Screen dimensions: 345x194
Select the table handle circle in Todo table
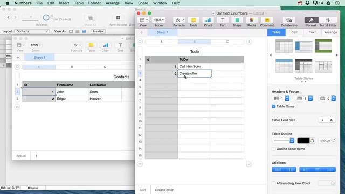click(140, 41)
